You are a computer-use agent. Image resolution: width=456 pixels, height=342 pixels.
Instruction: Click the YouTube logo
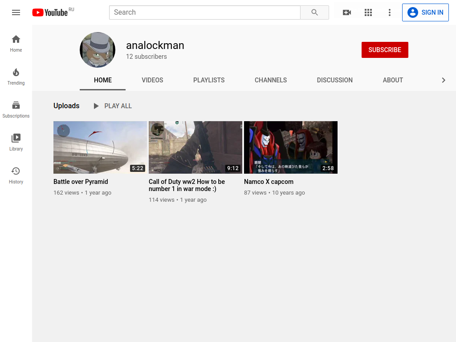coord(50,12)
